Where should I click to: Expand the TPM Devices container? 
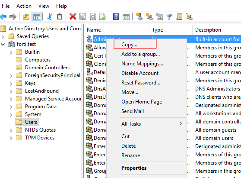coord(11,138)
